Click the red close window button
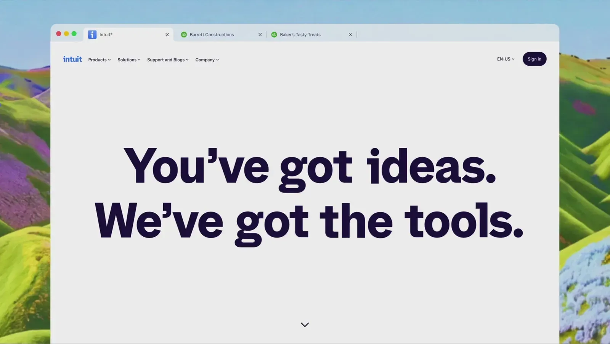 coord(59,34)
